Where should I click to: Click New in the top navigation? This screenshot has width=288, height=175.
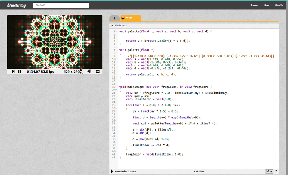coord(266,5)
